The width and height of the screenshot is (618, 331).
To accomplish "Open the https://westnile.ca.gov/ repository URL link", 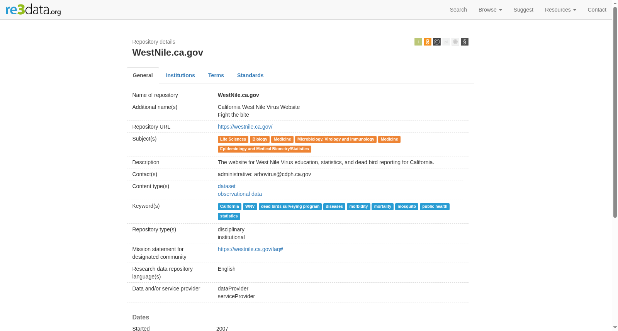I will click(245, 127).
